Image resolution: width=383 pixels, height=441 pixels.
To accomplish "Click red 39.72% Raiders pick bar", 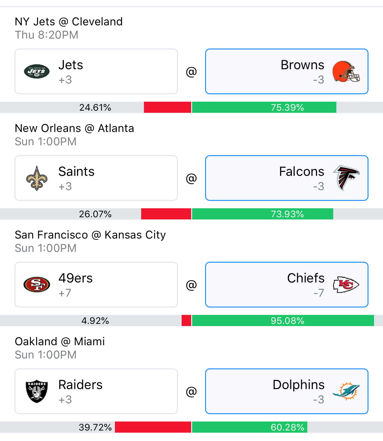I will [x=153, y=427].
